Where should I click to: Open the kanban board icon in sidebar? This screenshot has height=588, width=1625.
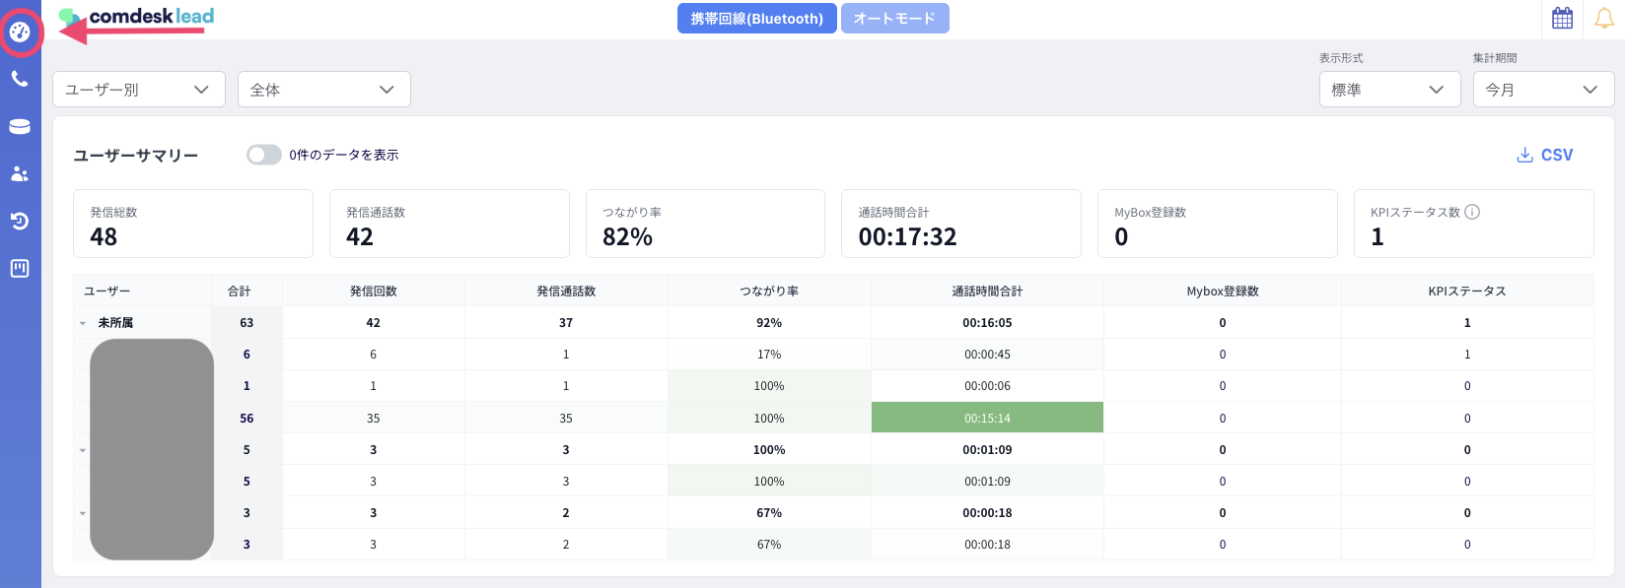pos(20,268)
